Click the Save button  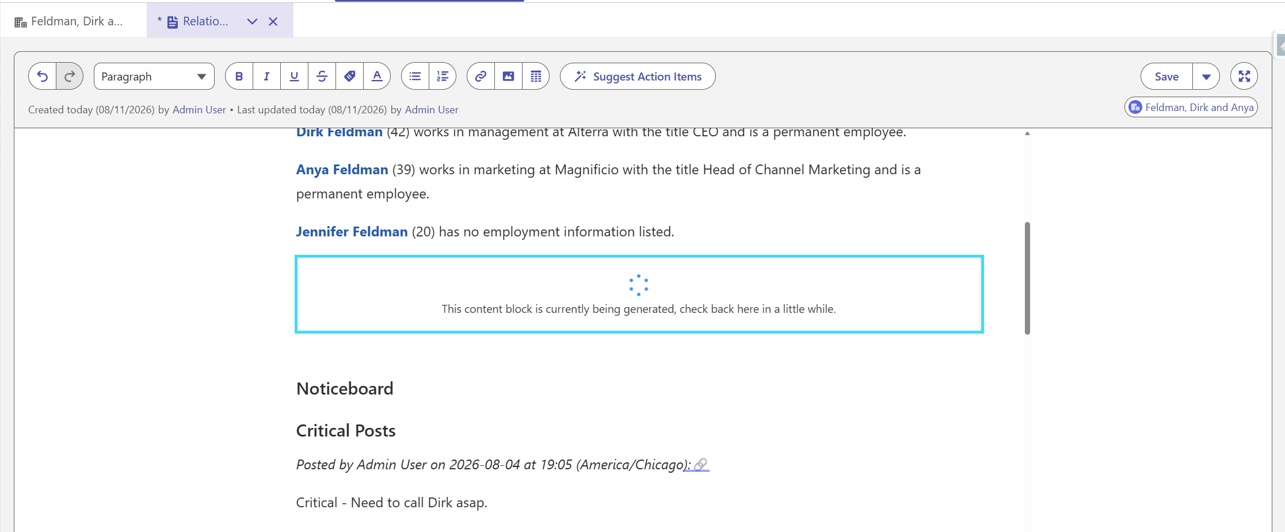1166,76
